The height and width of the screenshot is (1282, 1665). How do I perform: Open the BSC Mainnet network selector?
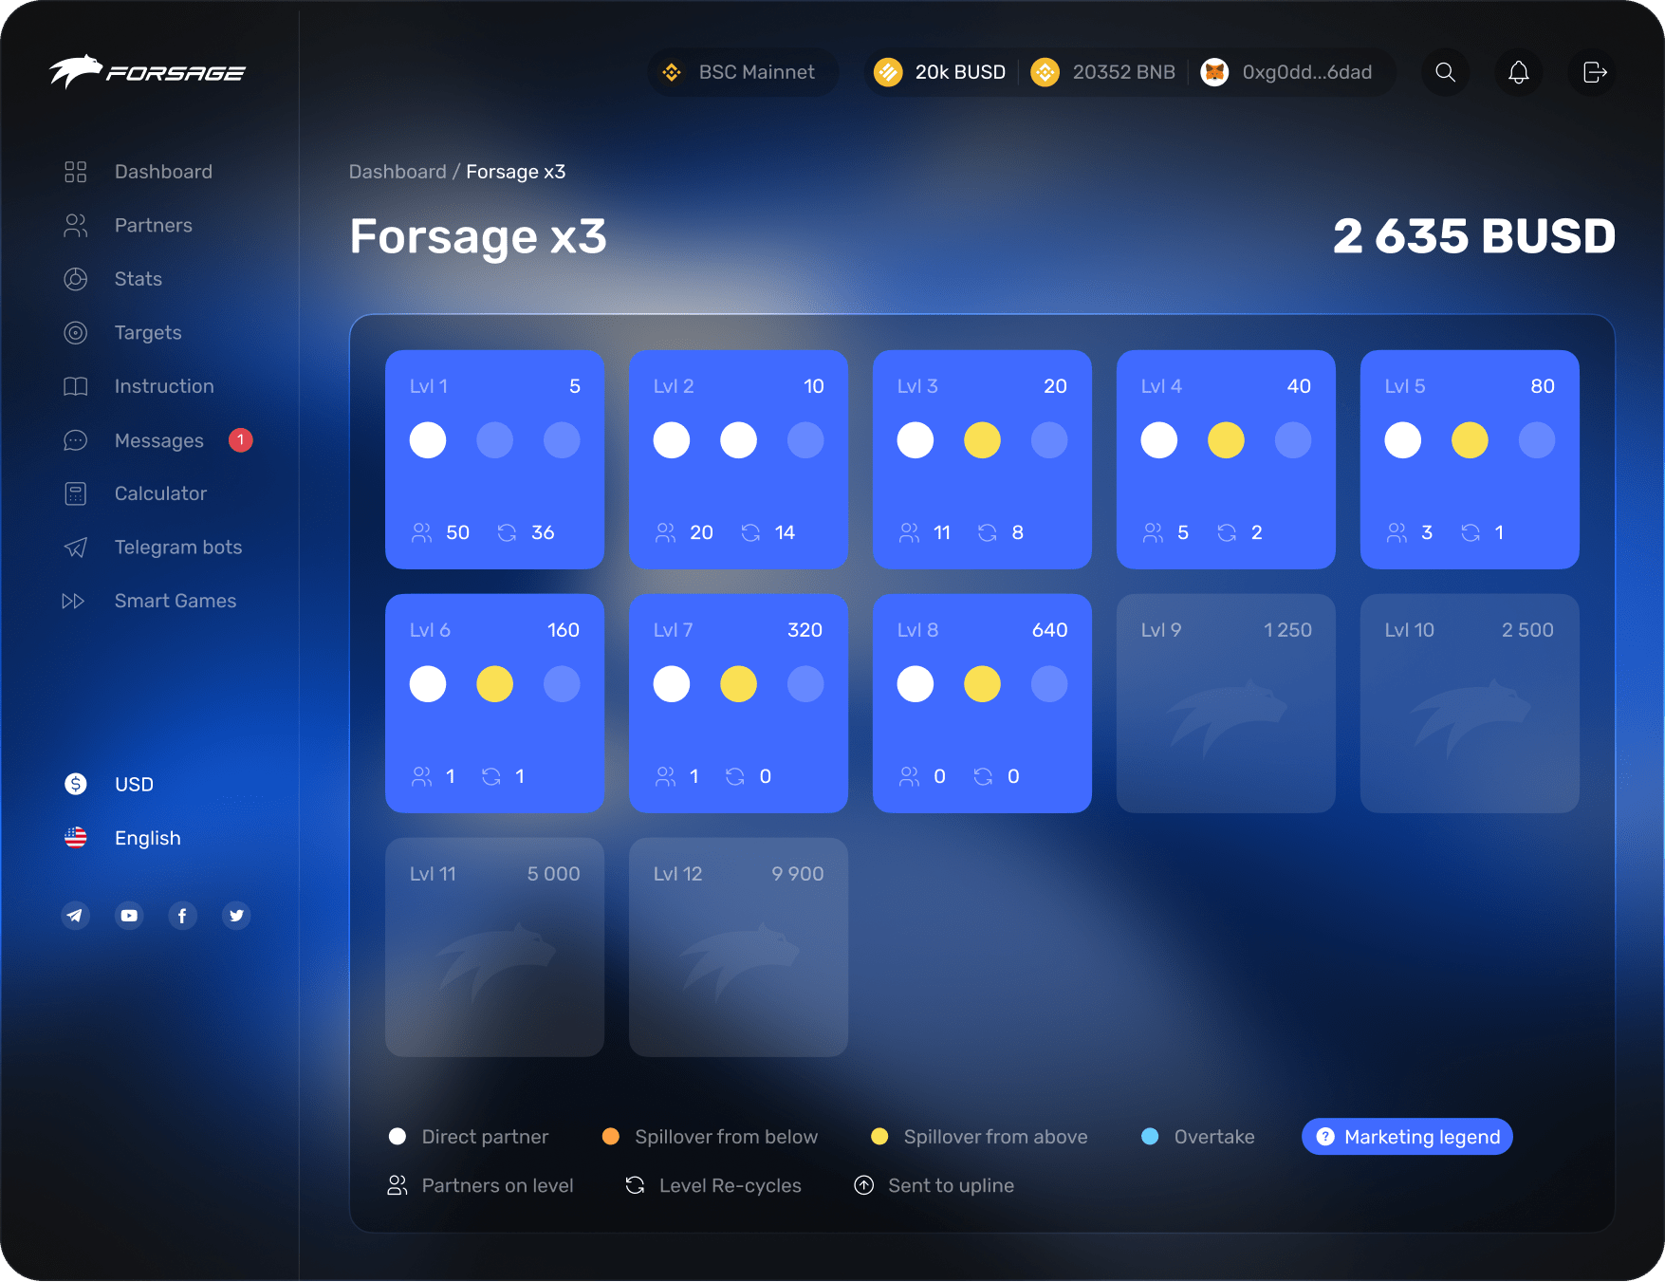tap(743, 72)
